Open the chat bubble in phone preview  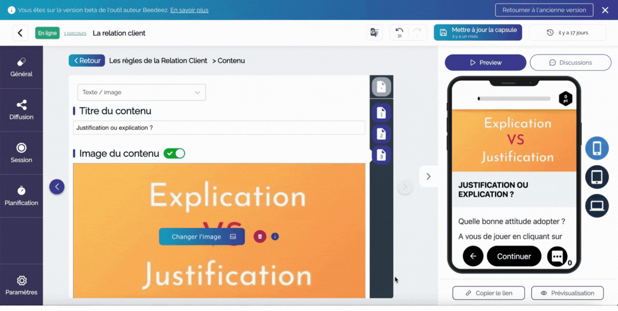click(557, 256)
